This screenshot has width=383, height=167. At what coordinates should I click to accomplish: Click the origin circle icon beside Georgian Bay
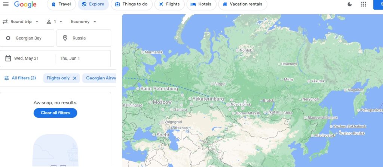coord(8,38)
